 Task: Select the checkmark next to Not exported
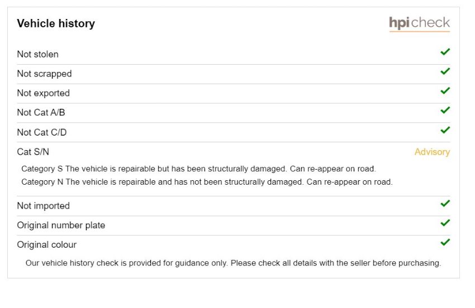pyautogui.click(x=445, y=91)
